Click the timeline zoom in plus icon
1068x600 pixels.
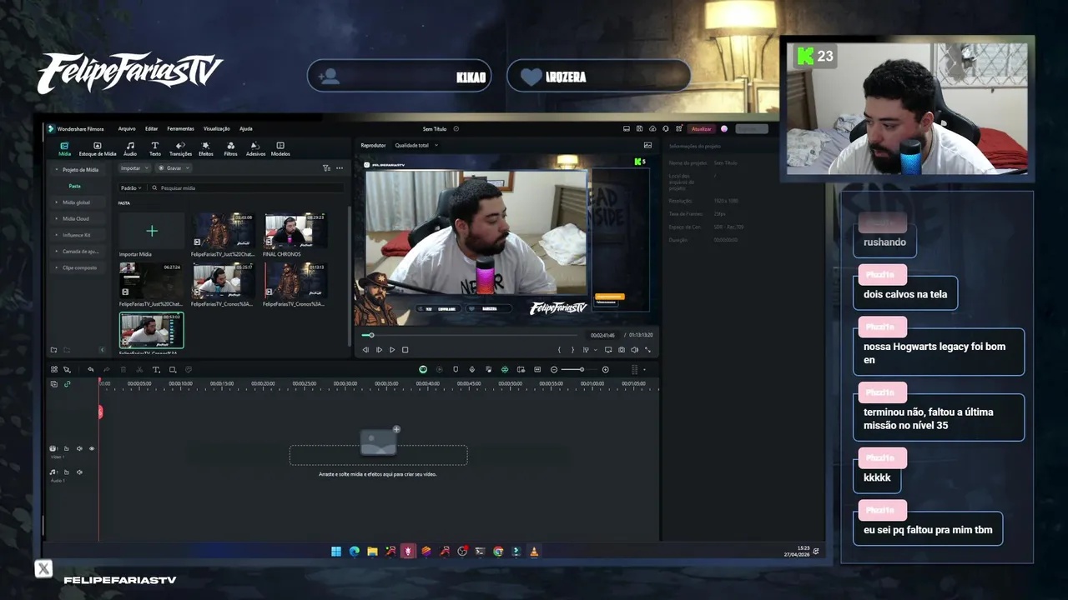[606, 370]
